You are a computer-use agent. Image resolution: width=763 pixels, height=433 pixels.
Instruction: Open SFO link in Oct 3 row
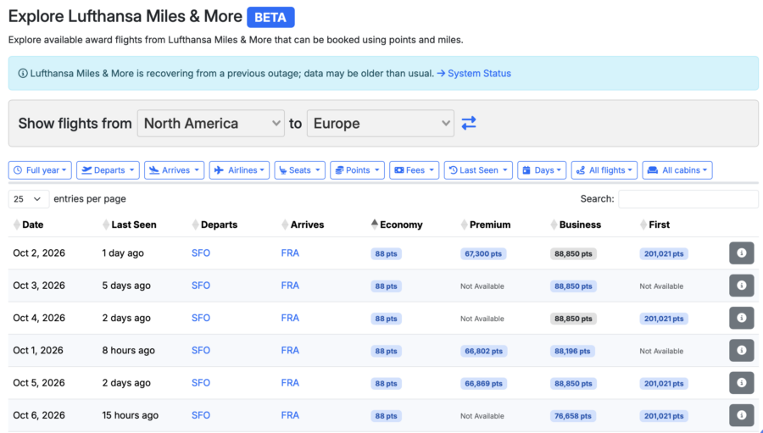[200, 286]
